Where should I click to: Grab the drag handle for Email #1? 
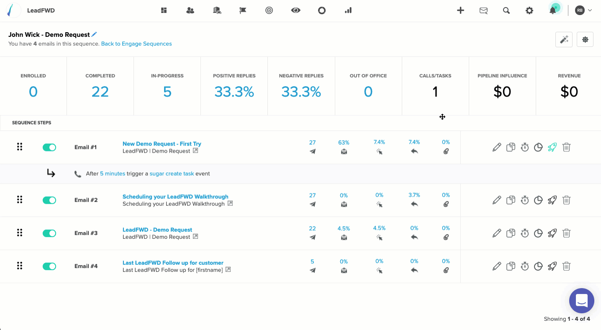[20, 147]
